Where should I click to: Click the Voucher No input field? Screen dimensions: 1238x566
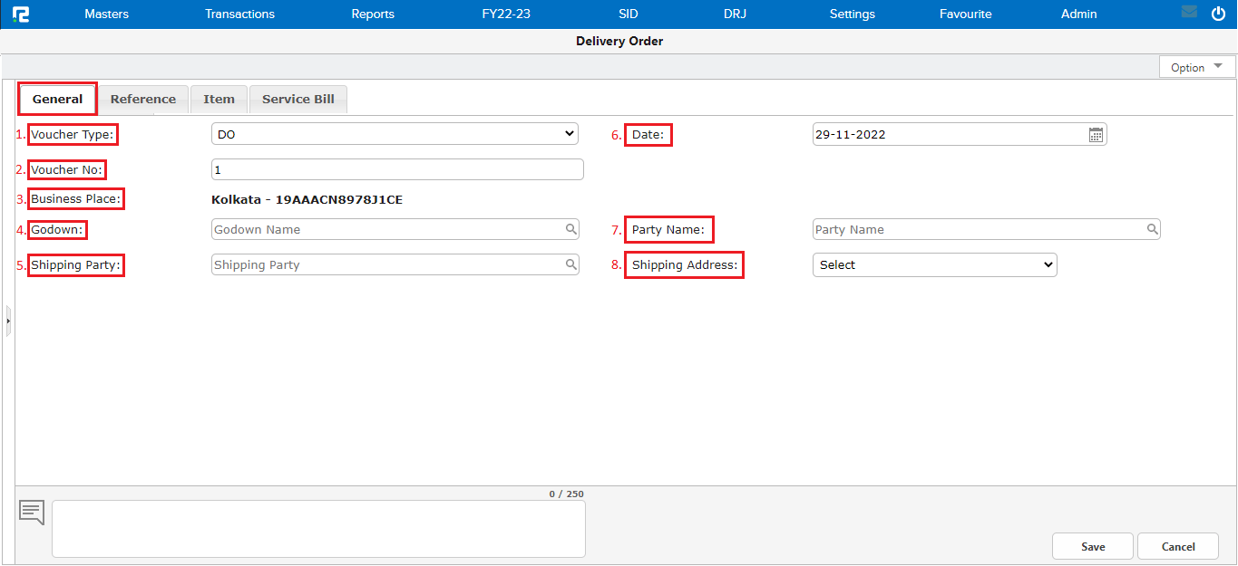397,169
